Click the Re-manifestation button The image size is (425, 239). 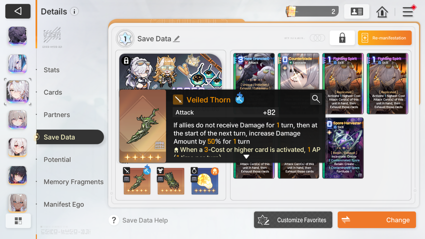coord(384,38)
